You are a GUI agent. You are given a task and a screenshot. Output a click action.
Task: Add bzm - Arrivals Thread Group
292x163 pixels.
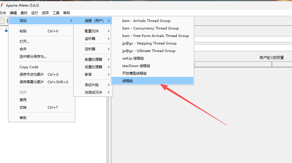[x=153, y=21]
